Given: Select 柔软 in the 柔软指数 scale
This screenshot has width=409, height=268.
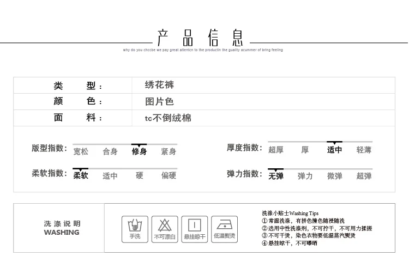Looking at the screenshot, I should [x=81, y=175].
